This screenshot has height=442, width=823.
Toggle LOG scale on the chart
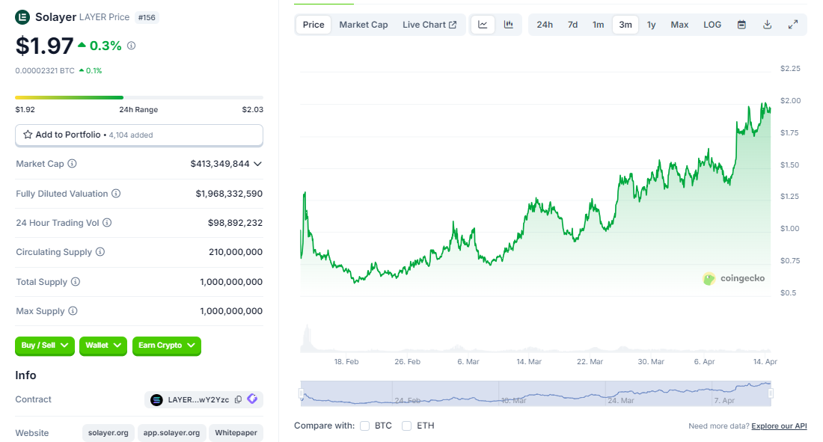712,24
